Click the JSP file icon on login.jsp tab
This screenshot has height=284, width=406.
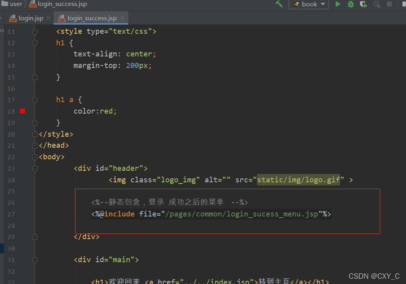pyautogui.click(x=13, y=18)
